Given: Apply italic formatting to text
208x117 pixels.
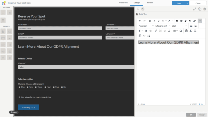Looking at the screenshot, I should point(154,21).
